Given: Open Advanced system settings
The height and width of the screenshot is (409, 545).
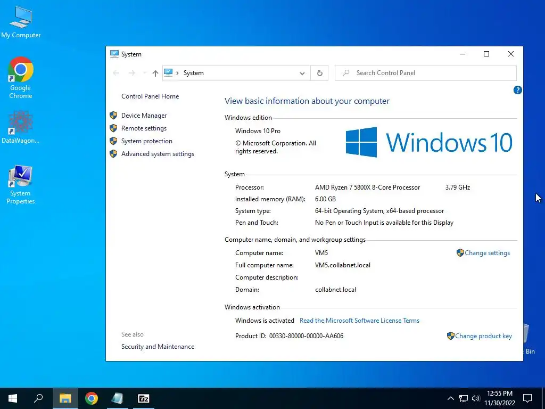Looking at the screenshot, I should pos(158,154).
